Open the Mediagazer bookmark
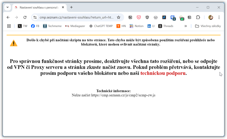 click(75, 26)
